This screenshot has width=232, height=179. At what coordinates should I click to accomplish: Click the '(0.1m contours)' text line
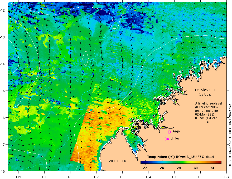(x=206, y=107)
